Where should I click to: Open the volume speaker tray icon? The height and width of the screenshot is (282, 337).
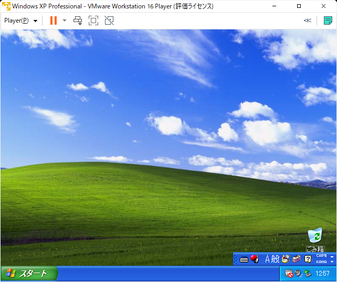pyautogui.click(x=299, y=274)
